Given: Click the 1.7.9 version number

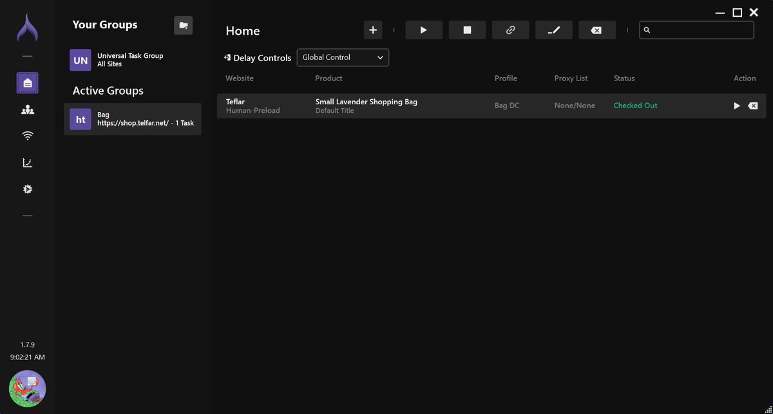Looking at the screenshot, I should tap(27, 345).
